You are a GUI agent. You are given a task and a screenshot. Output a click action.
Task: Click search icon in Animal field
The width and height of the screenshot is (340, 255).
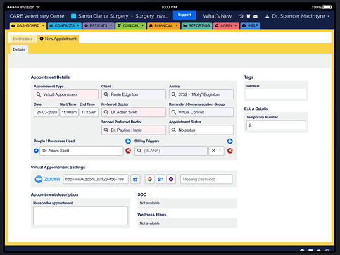coord(174,94)
